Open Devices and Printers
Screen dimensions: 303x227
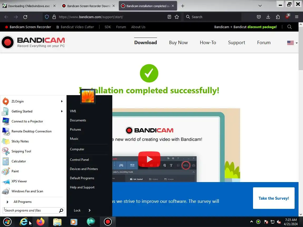click(x=84, y=169)
